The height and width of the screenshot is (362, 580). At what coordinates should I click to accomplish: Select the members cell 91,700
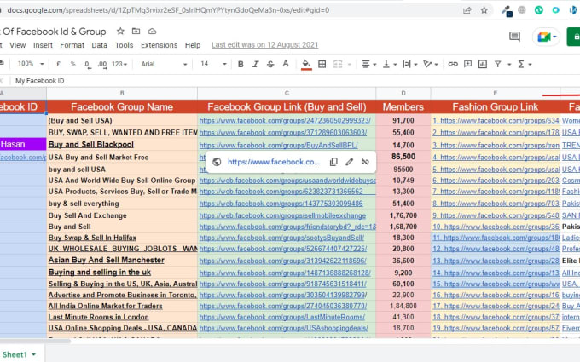point(403,120)
